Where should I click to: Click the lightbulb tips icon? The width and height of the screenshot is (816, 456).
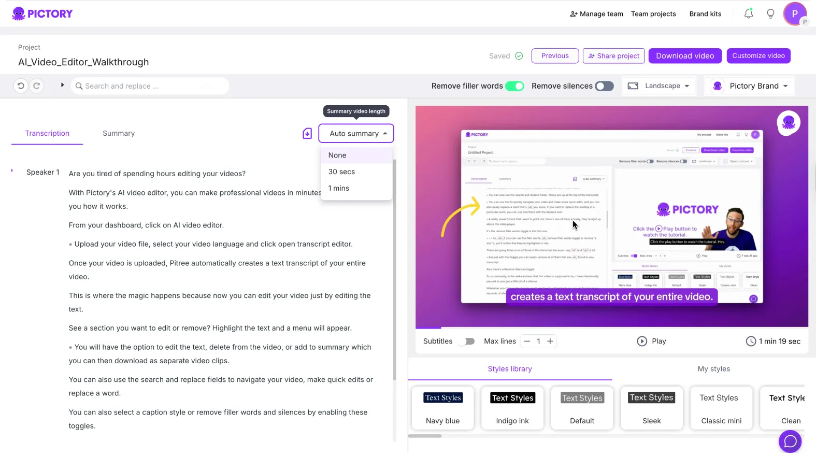click(770, 14)
